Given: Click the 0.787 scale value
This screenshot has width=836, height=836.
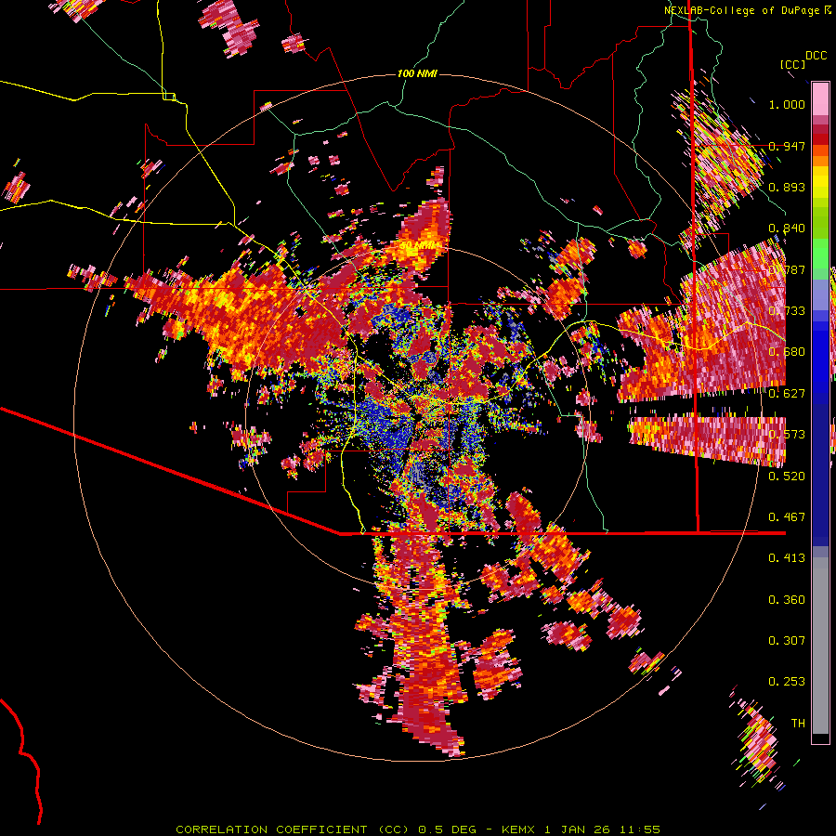Looking at the screenshot, I should point(787,269).
